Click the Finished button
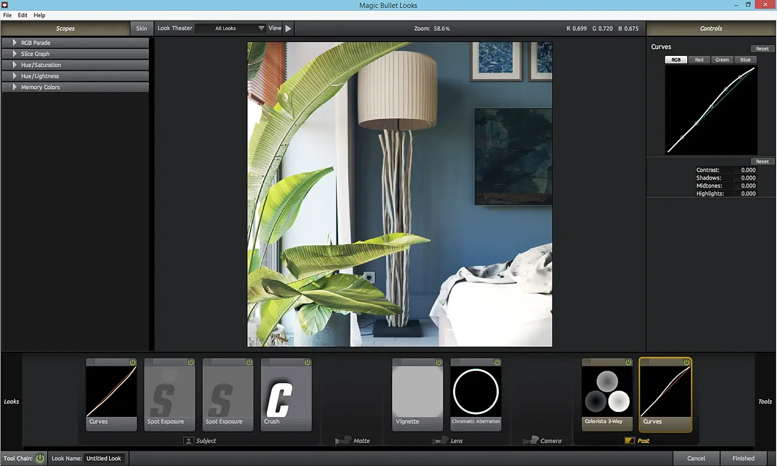 click(743, 458)
